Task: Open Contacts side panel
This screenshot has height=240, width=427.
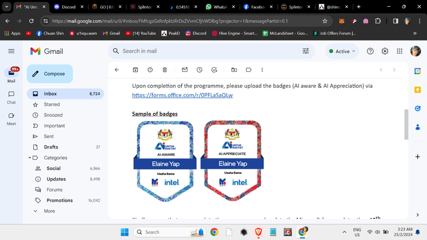Action: pyautogui.click(x=418, y=127)
